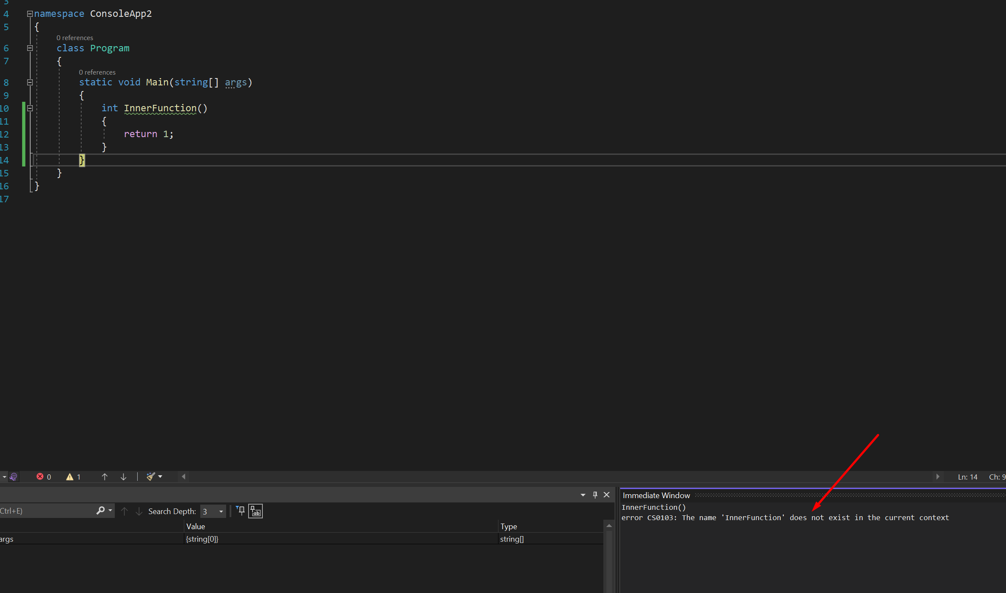
Task: Collapse the Main method block
Action: click(30, 82)
